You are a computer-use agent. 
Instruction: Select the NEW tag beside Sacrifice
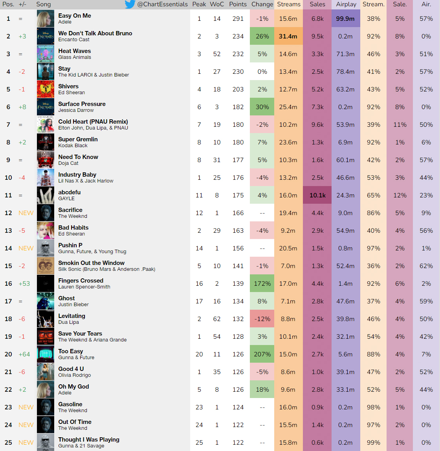click(26, 213)
